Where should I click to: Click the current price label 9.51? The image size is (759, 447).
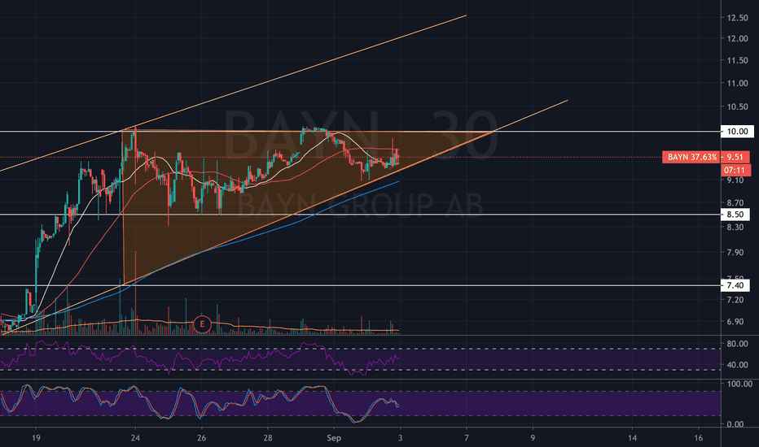pos(735,157)
